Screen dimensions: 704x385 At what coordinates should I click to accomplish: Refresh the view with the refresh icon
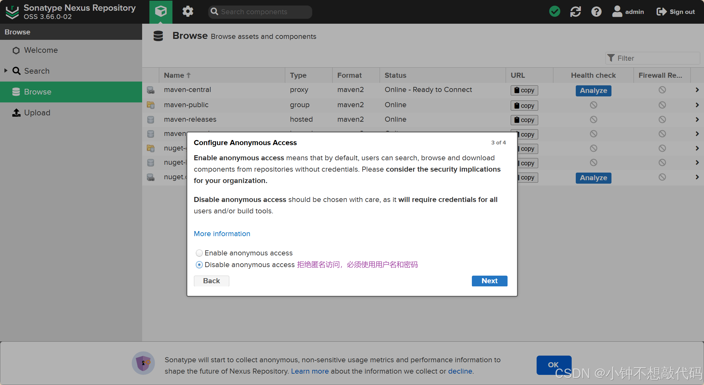(575, 12)
